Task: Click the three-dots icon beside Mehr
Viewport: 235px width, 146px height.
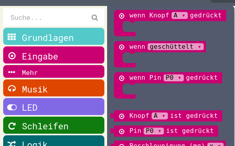Action: click(12, 72)
